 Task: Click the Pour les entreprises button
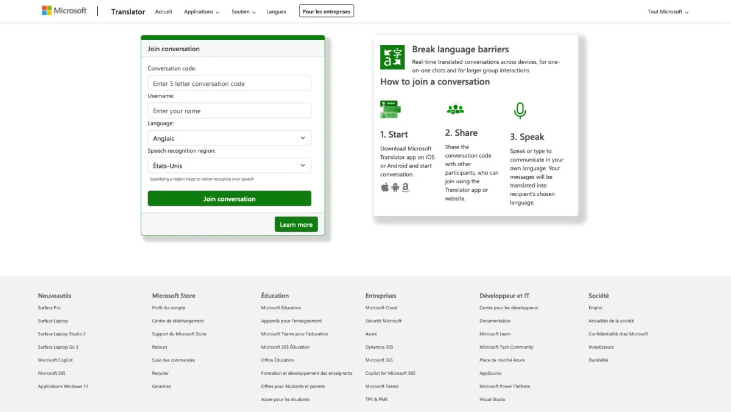click(327, 11)
